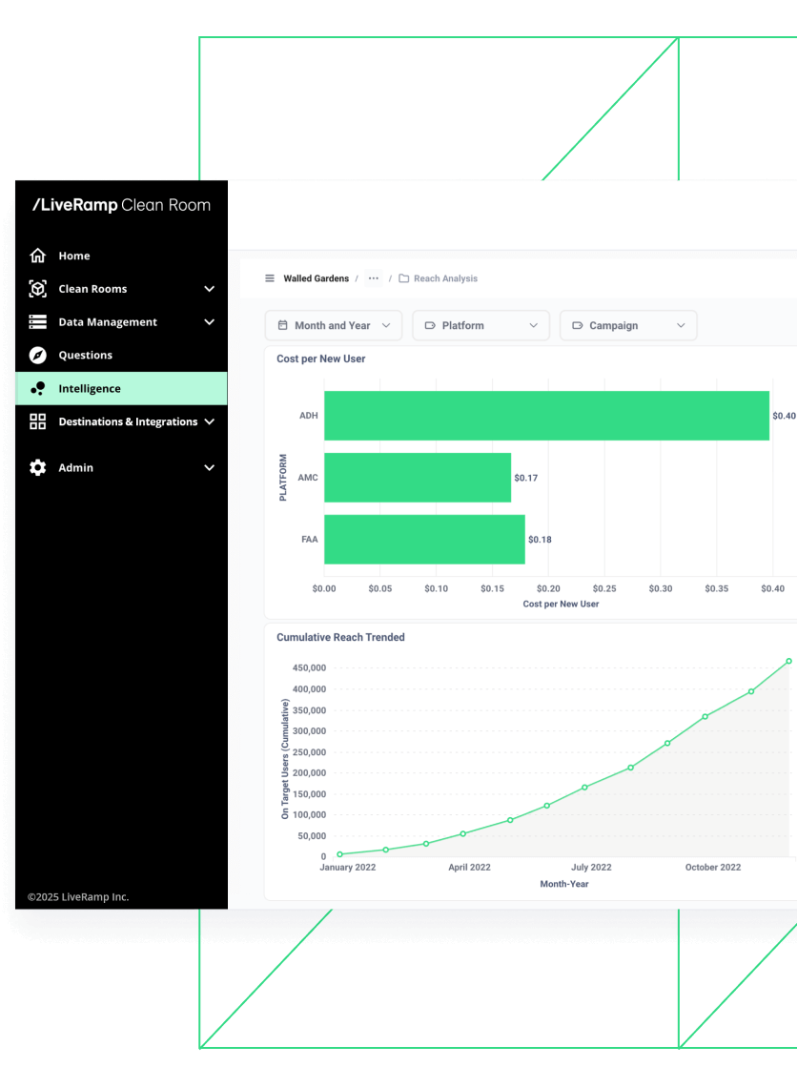Click the 450,000 y-axis label
Image resolution: width=797 pixels, height=1087 pixels.
click(x=309, y=668)
